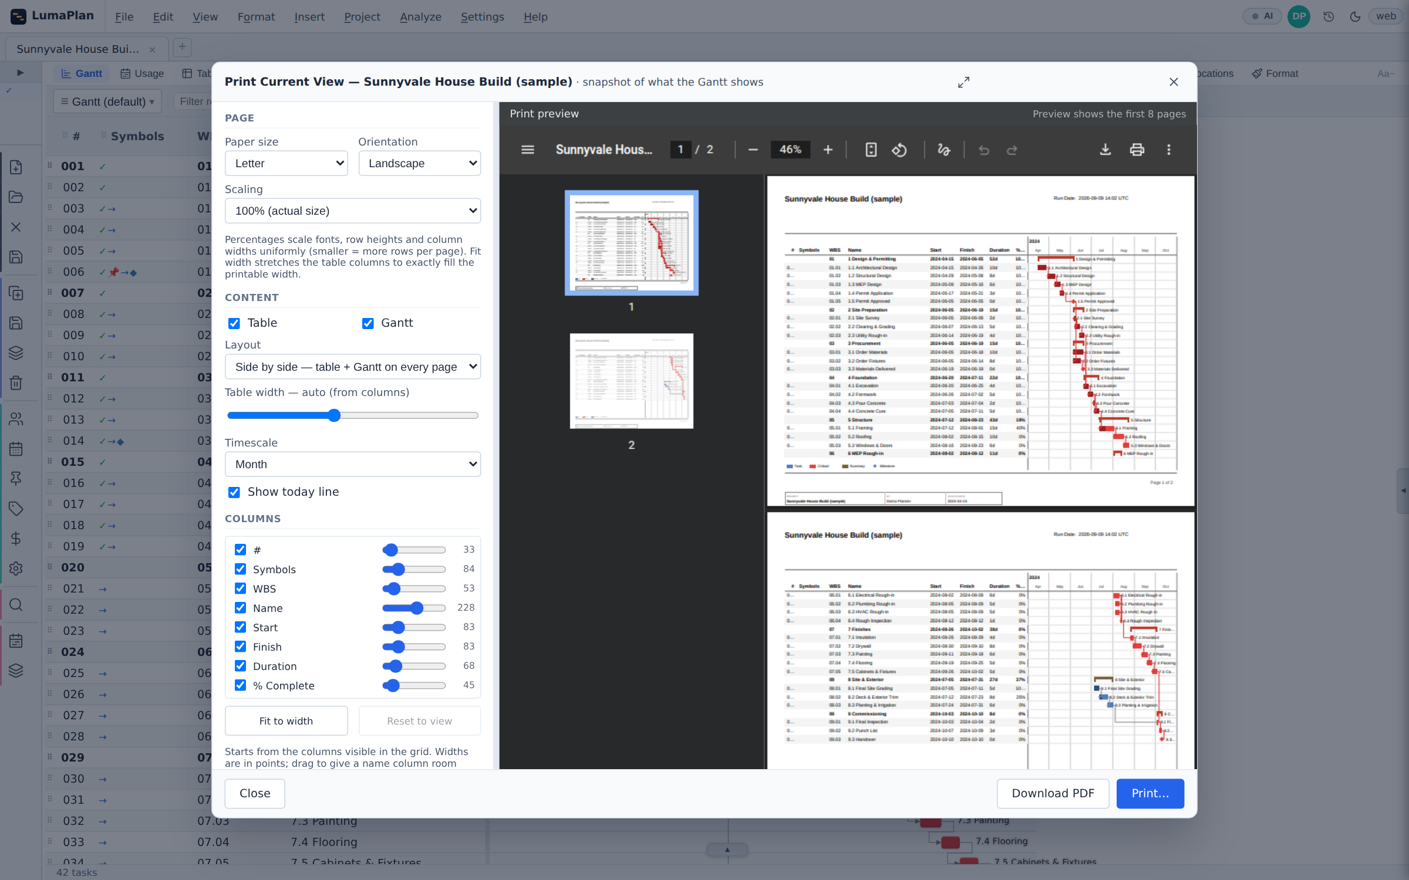
Task: Click the preview page number field
Action: [680, 150]
